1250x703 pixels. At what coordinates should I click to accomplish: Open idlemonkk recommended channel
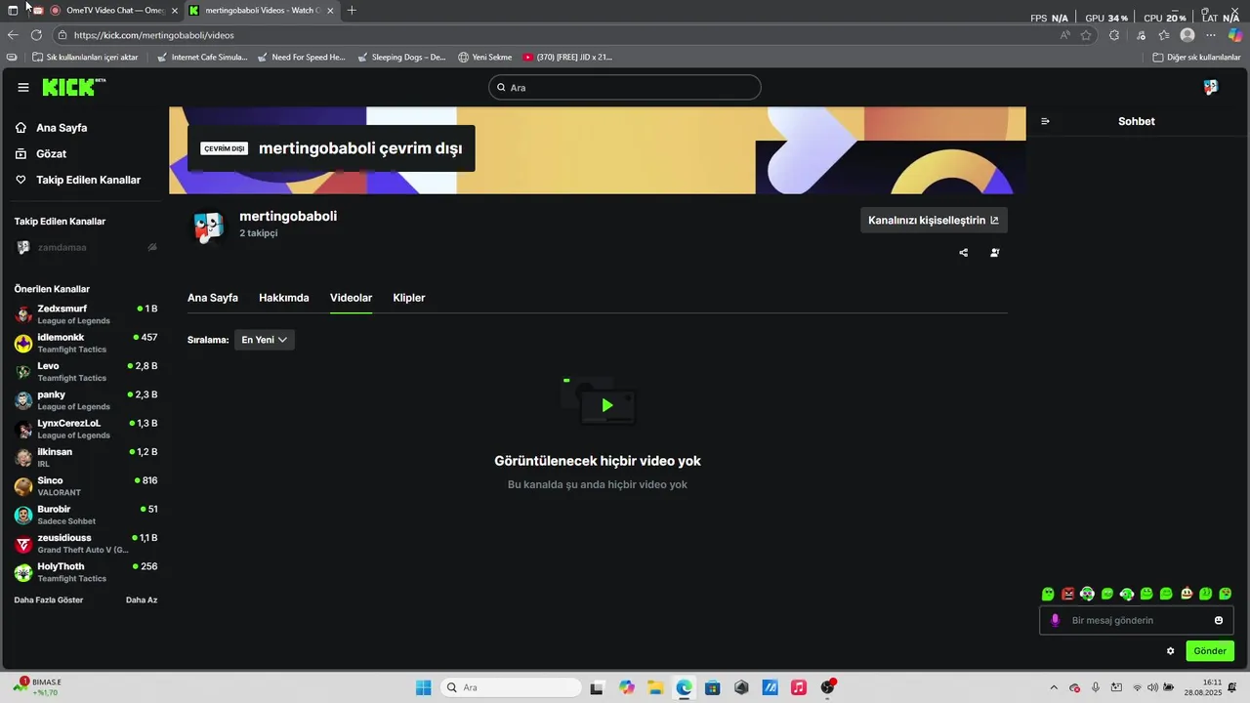click(x=86, y=343)
